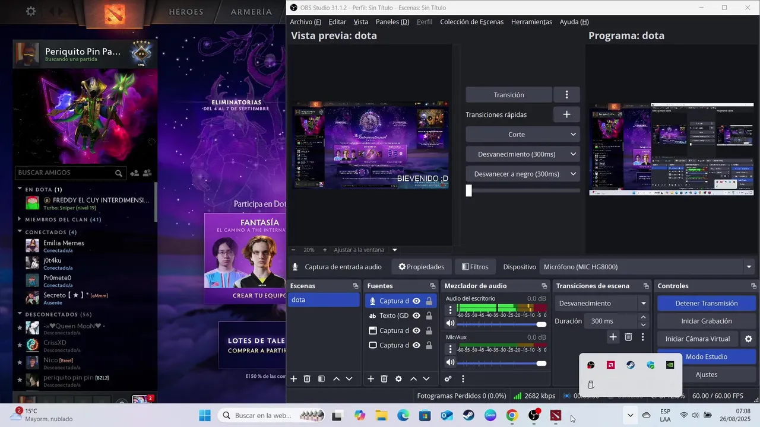Move source down in Fuentes dock

[x=426, y=379]
